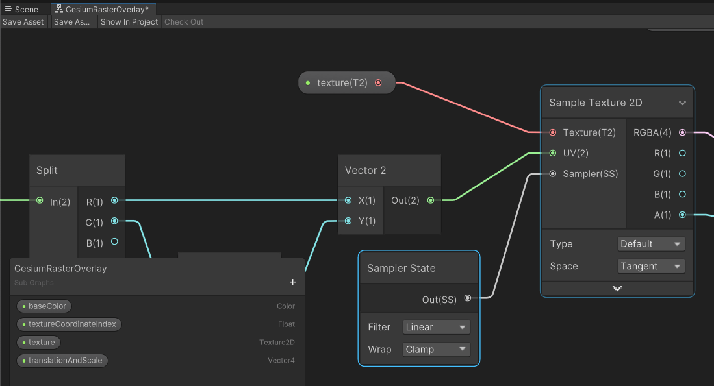Click the RGBA(4) output port
Viewport: 714px width, 386px height.
[x=683, y=133]
